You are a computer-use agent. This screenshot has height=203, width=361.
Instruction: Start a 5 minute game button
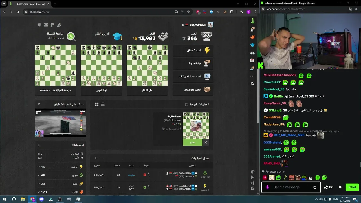pyautogui.click(x=193, y=50)
